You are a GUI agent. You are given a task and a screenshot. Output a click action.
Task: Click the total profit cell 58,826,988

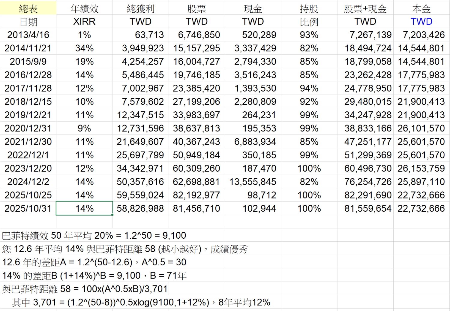(140, 209)
